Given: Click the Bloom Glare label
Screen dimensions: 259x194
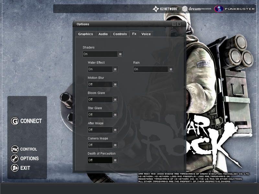Looking at the screenshot, I should coord(96,93).
